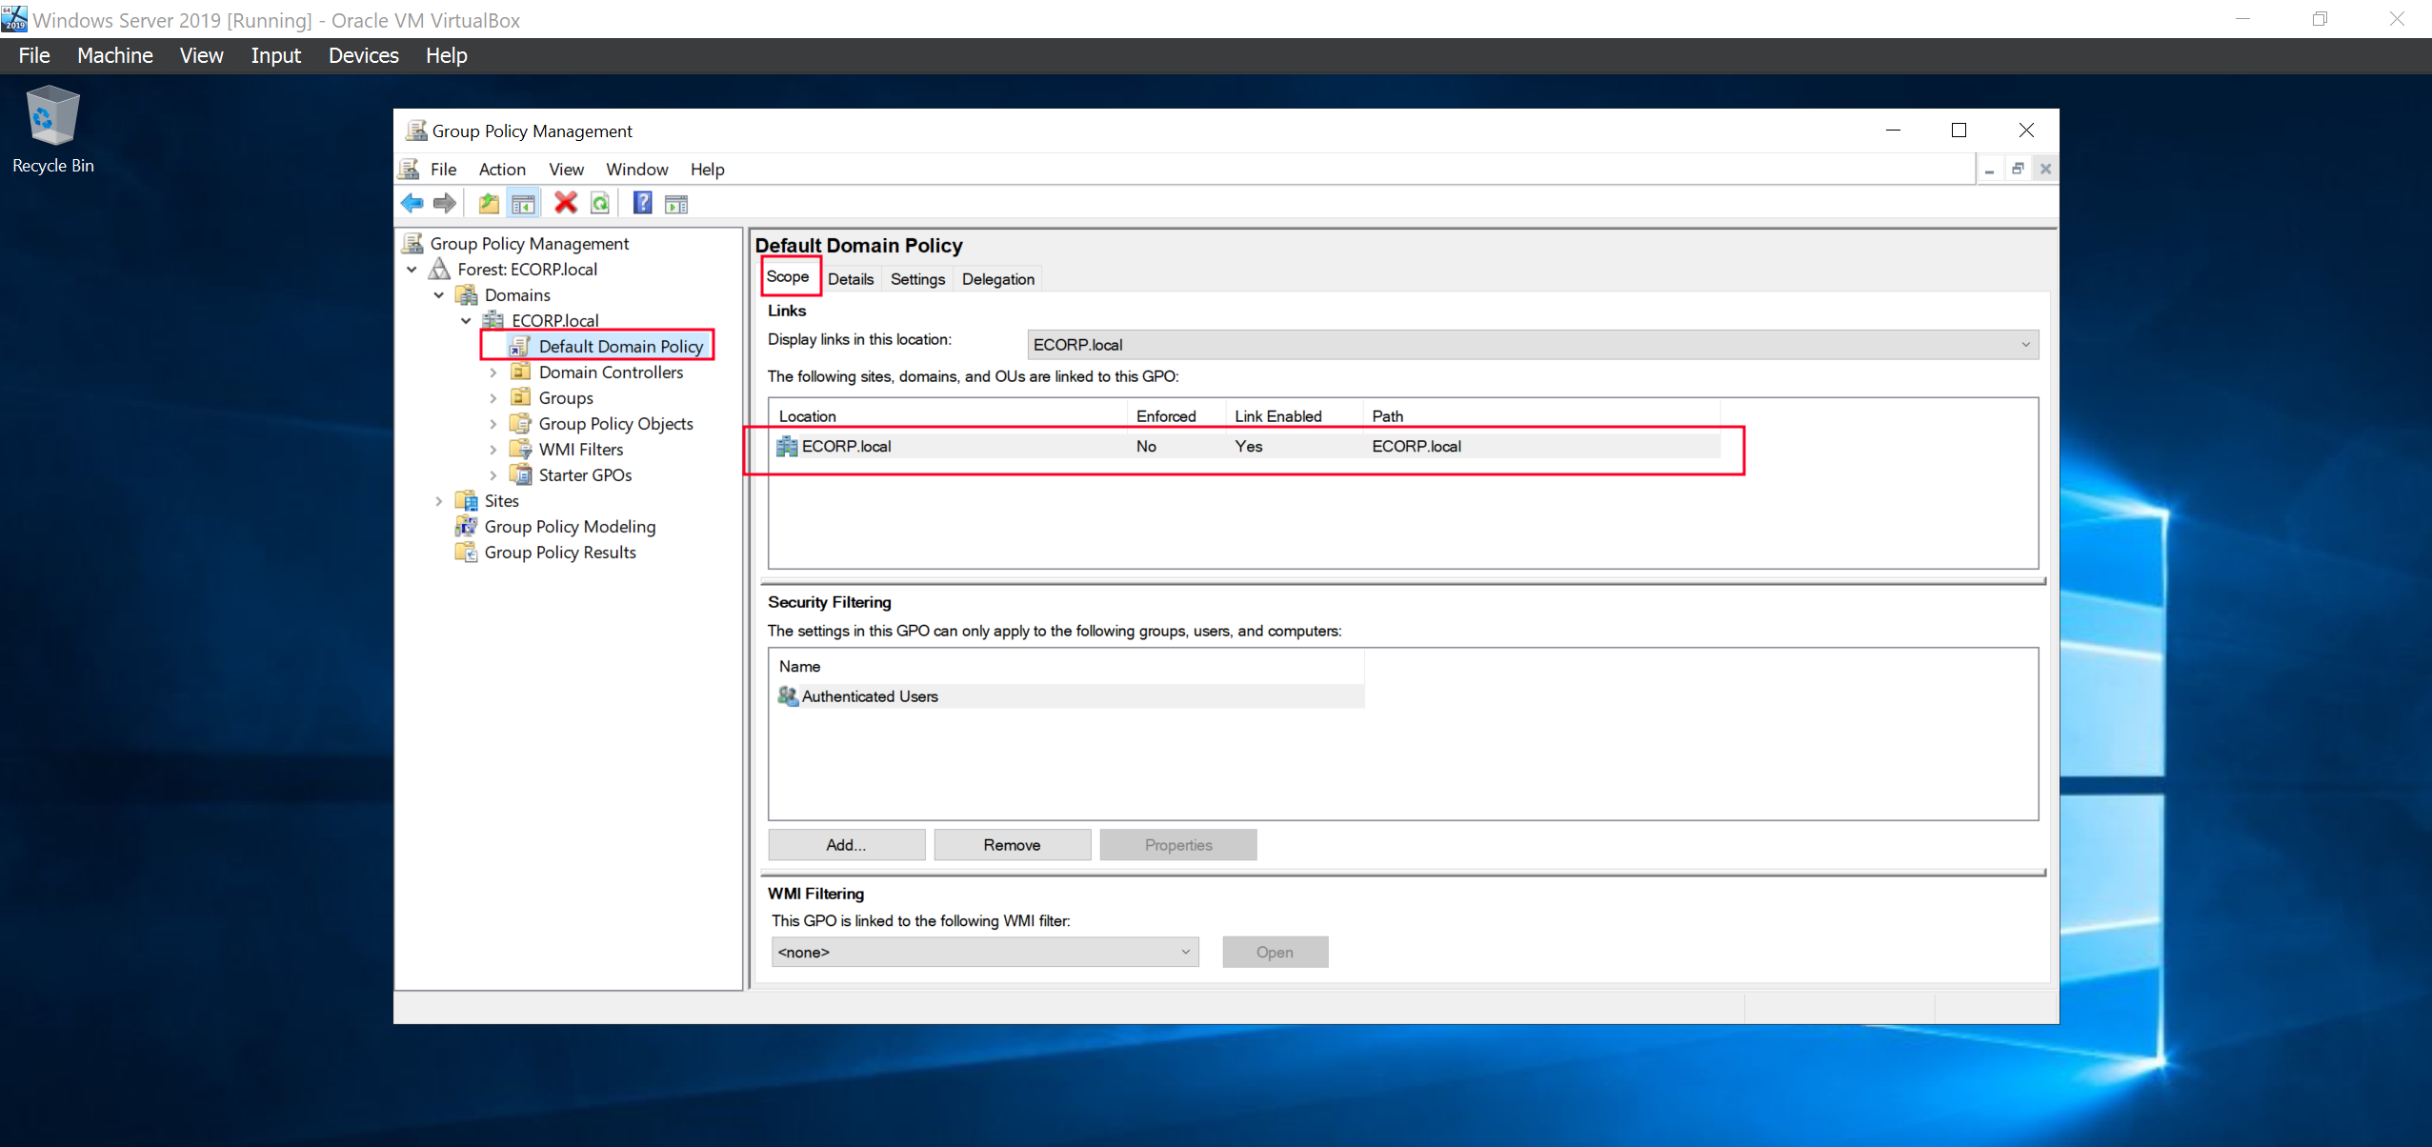Click the Group Policy Modeling icon
The height and width of the screenshot is (1147, 2432).
(467, 526)
